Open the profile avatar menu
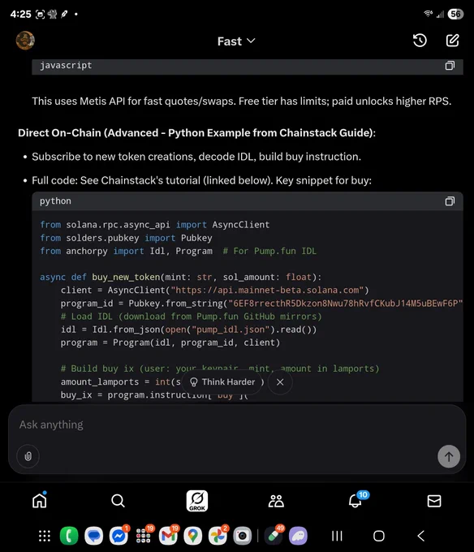 pos(25,41)
